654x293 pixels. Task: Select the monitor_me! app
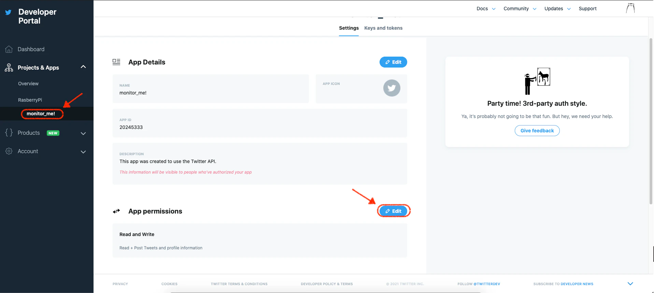click(x=41, y=114)
